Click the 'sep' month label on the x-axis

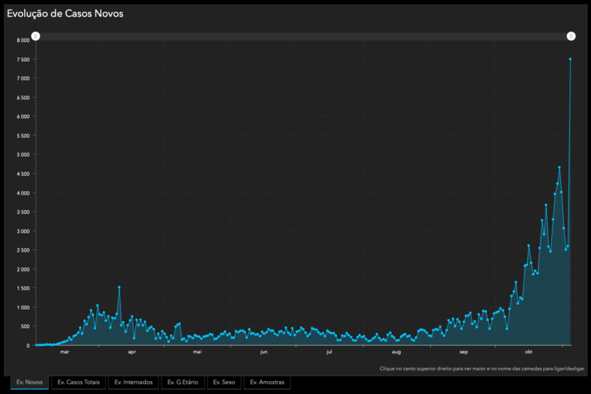pyautogui.click(x=464, y=352)
